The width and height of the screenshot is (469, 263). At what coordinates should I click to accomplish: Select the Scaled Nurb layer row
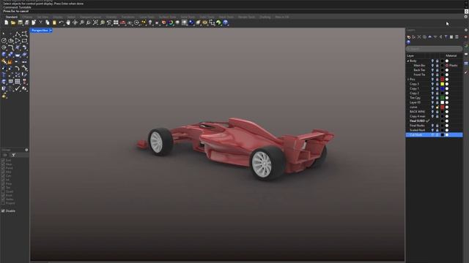coord(434,130)
